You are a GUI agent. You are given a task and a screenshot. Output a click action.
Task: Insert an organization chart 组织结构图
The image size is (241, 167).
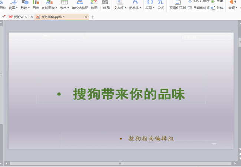point(80,4)
